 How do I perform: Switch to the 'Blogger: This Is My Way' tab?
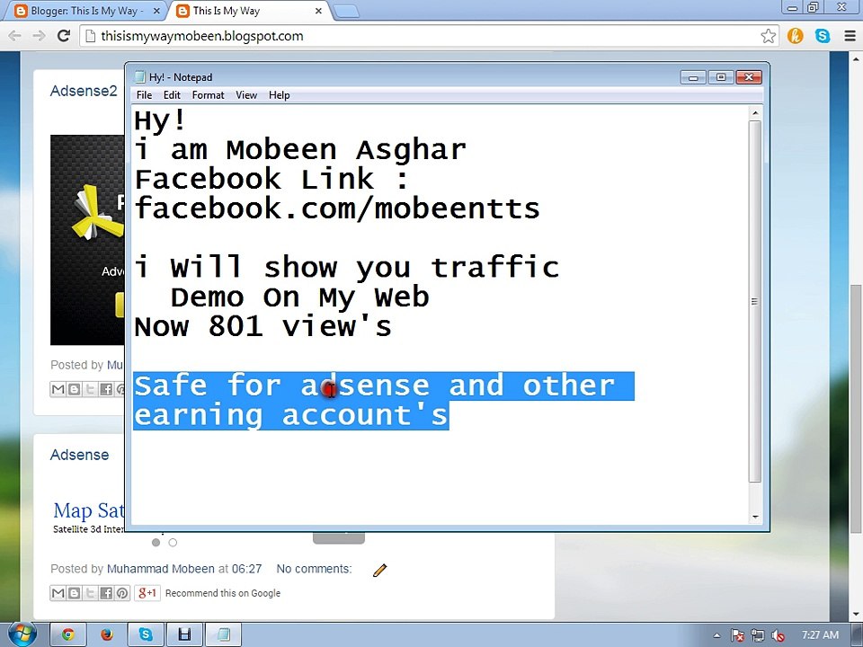pos(85,11)
